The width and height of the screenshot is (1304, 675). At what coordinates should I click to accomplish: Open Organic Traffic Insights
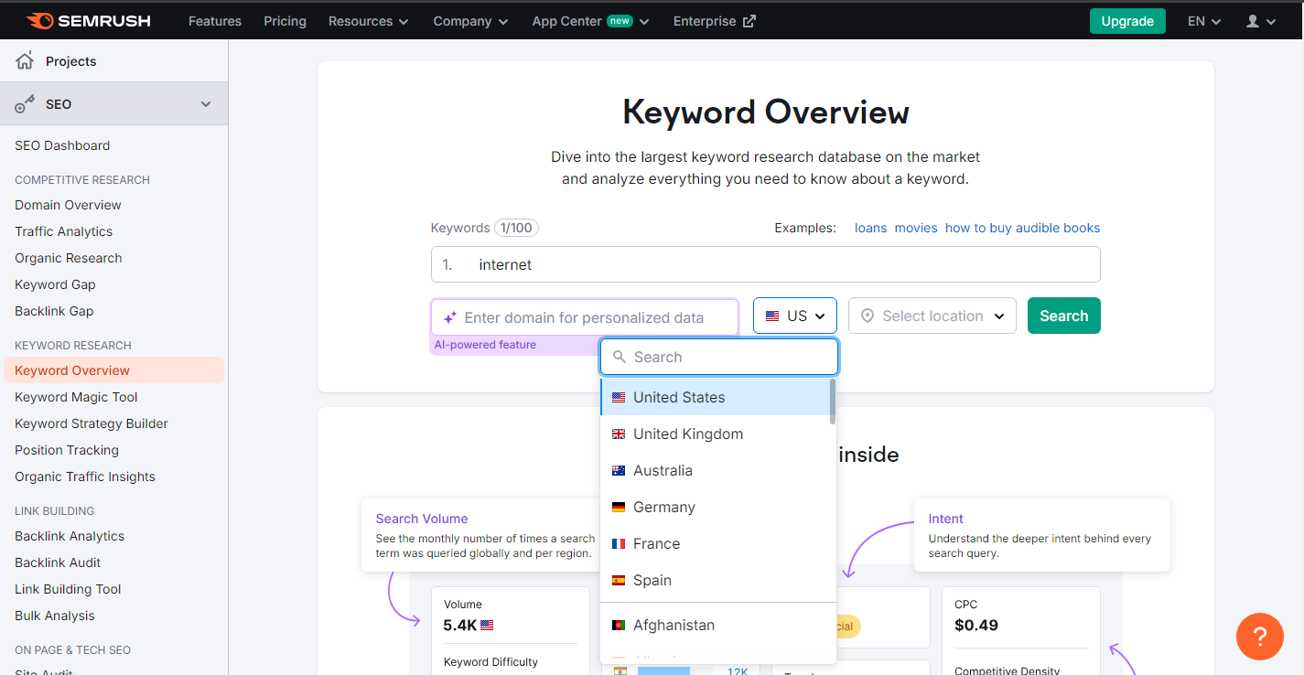coord(85,477)
